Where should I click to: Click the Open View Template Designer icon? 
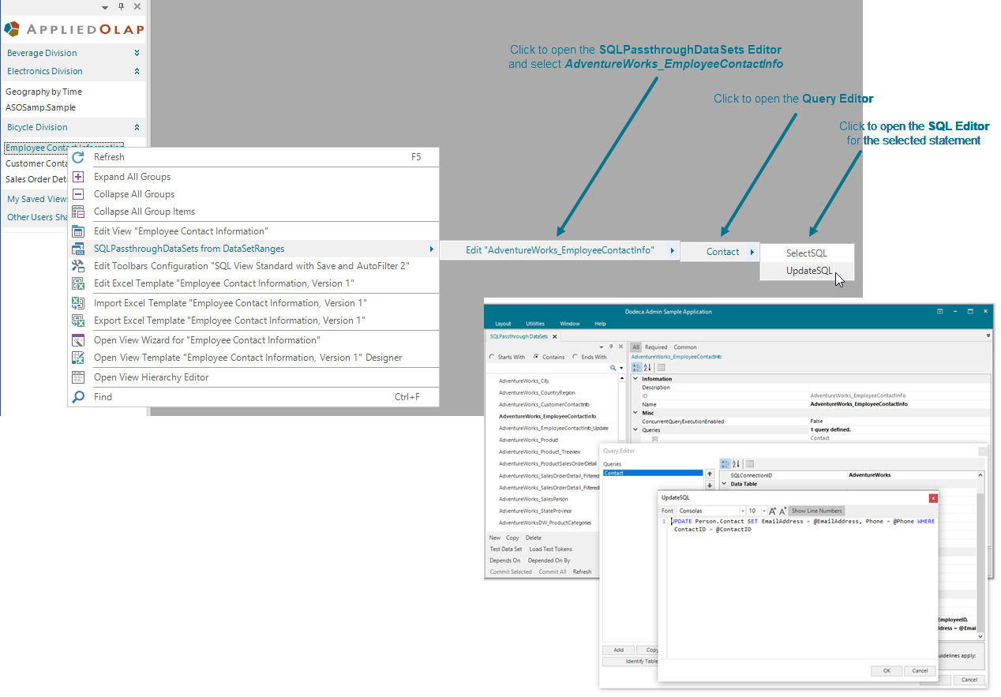click(x=78, y=358)
